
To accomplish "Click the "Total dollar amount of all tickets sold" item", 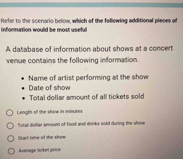I will coord(87,98).
